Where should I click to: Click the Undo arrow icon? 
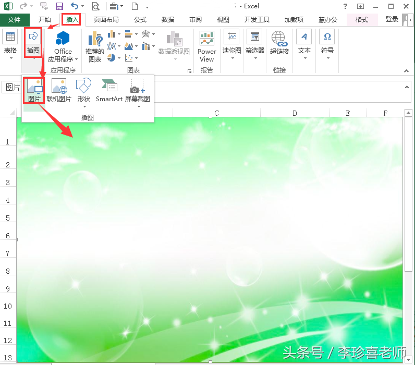pos(75,6)
